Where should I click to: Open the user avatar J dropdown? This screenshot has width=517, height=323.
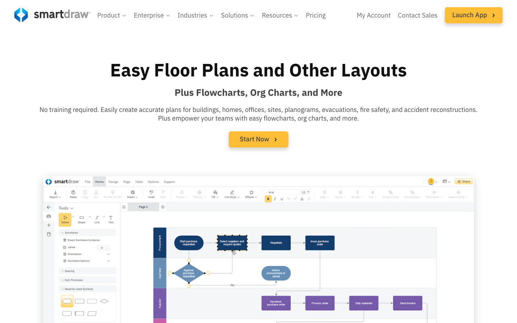pos(433,182)
